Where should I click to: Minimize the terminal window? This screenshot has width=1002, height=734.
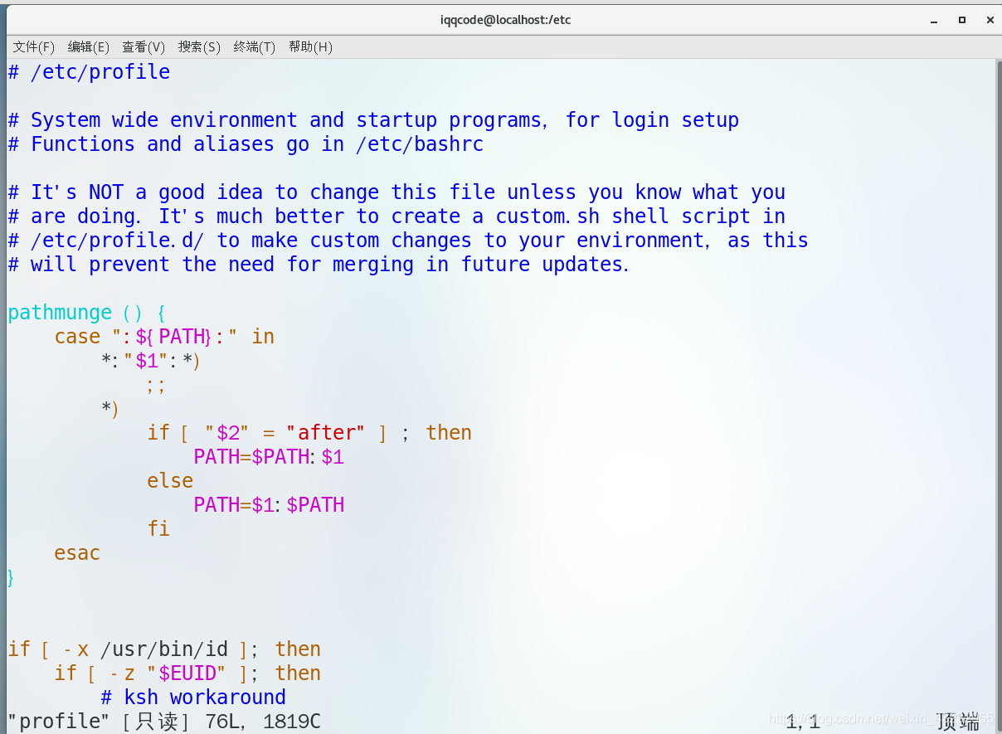click(934, 19)
